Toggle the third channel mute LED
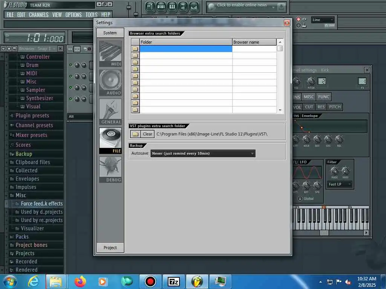Viewport: 386px width, 289px height. tap(70, 87)
